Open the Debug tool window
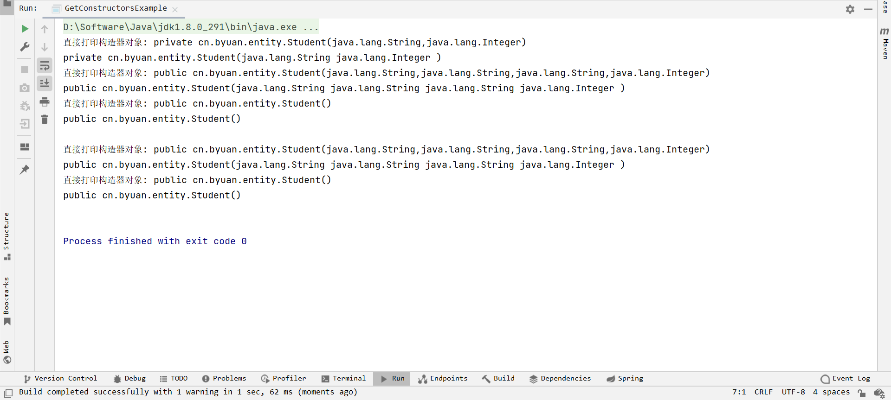The image size is (891, 400). click(129, 379)
